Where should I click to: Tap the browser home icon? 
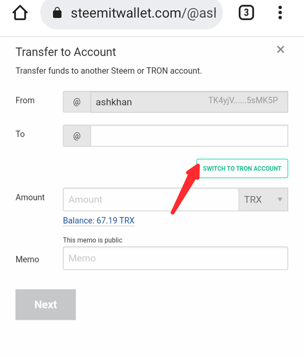click(x=20, y=13)
